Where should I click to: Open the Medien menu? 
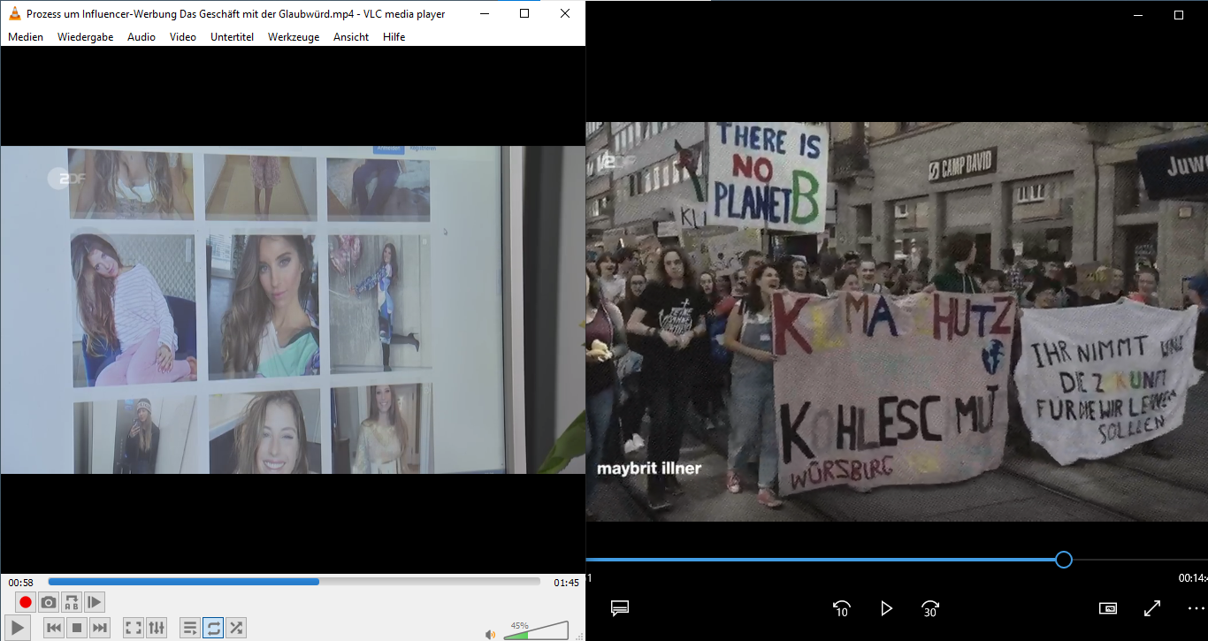click(26, 37)
